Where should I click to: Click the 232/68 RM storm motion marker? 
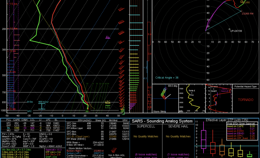(241, 11)
